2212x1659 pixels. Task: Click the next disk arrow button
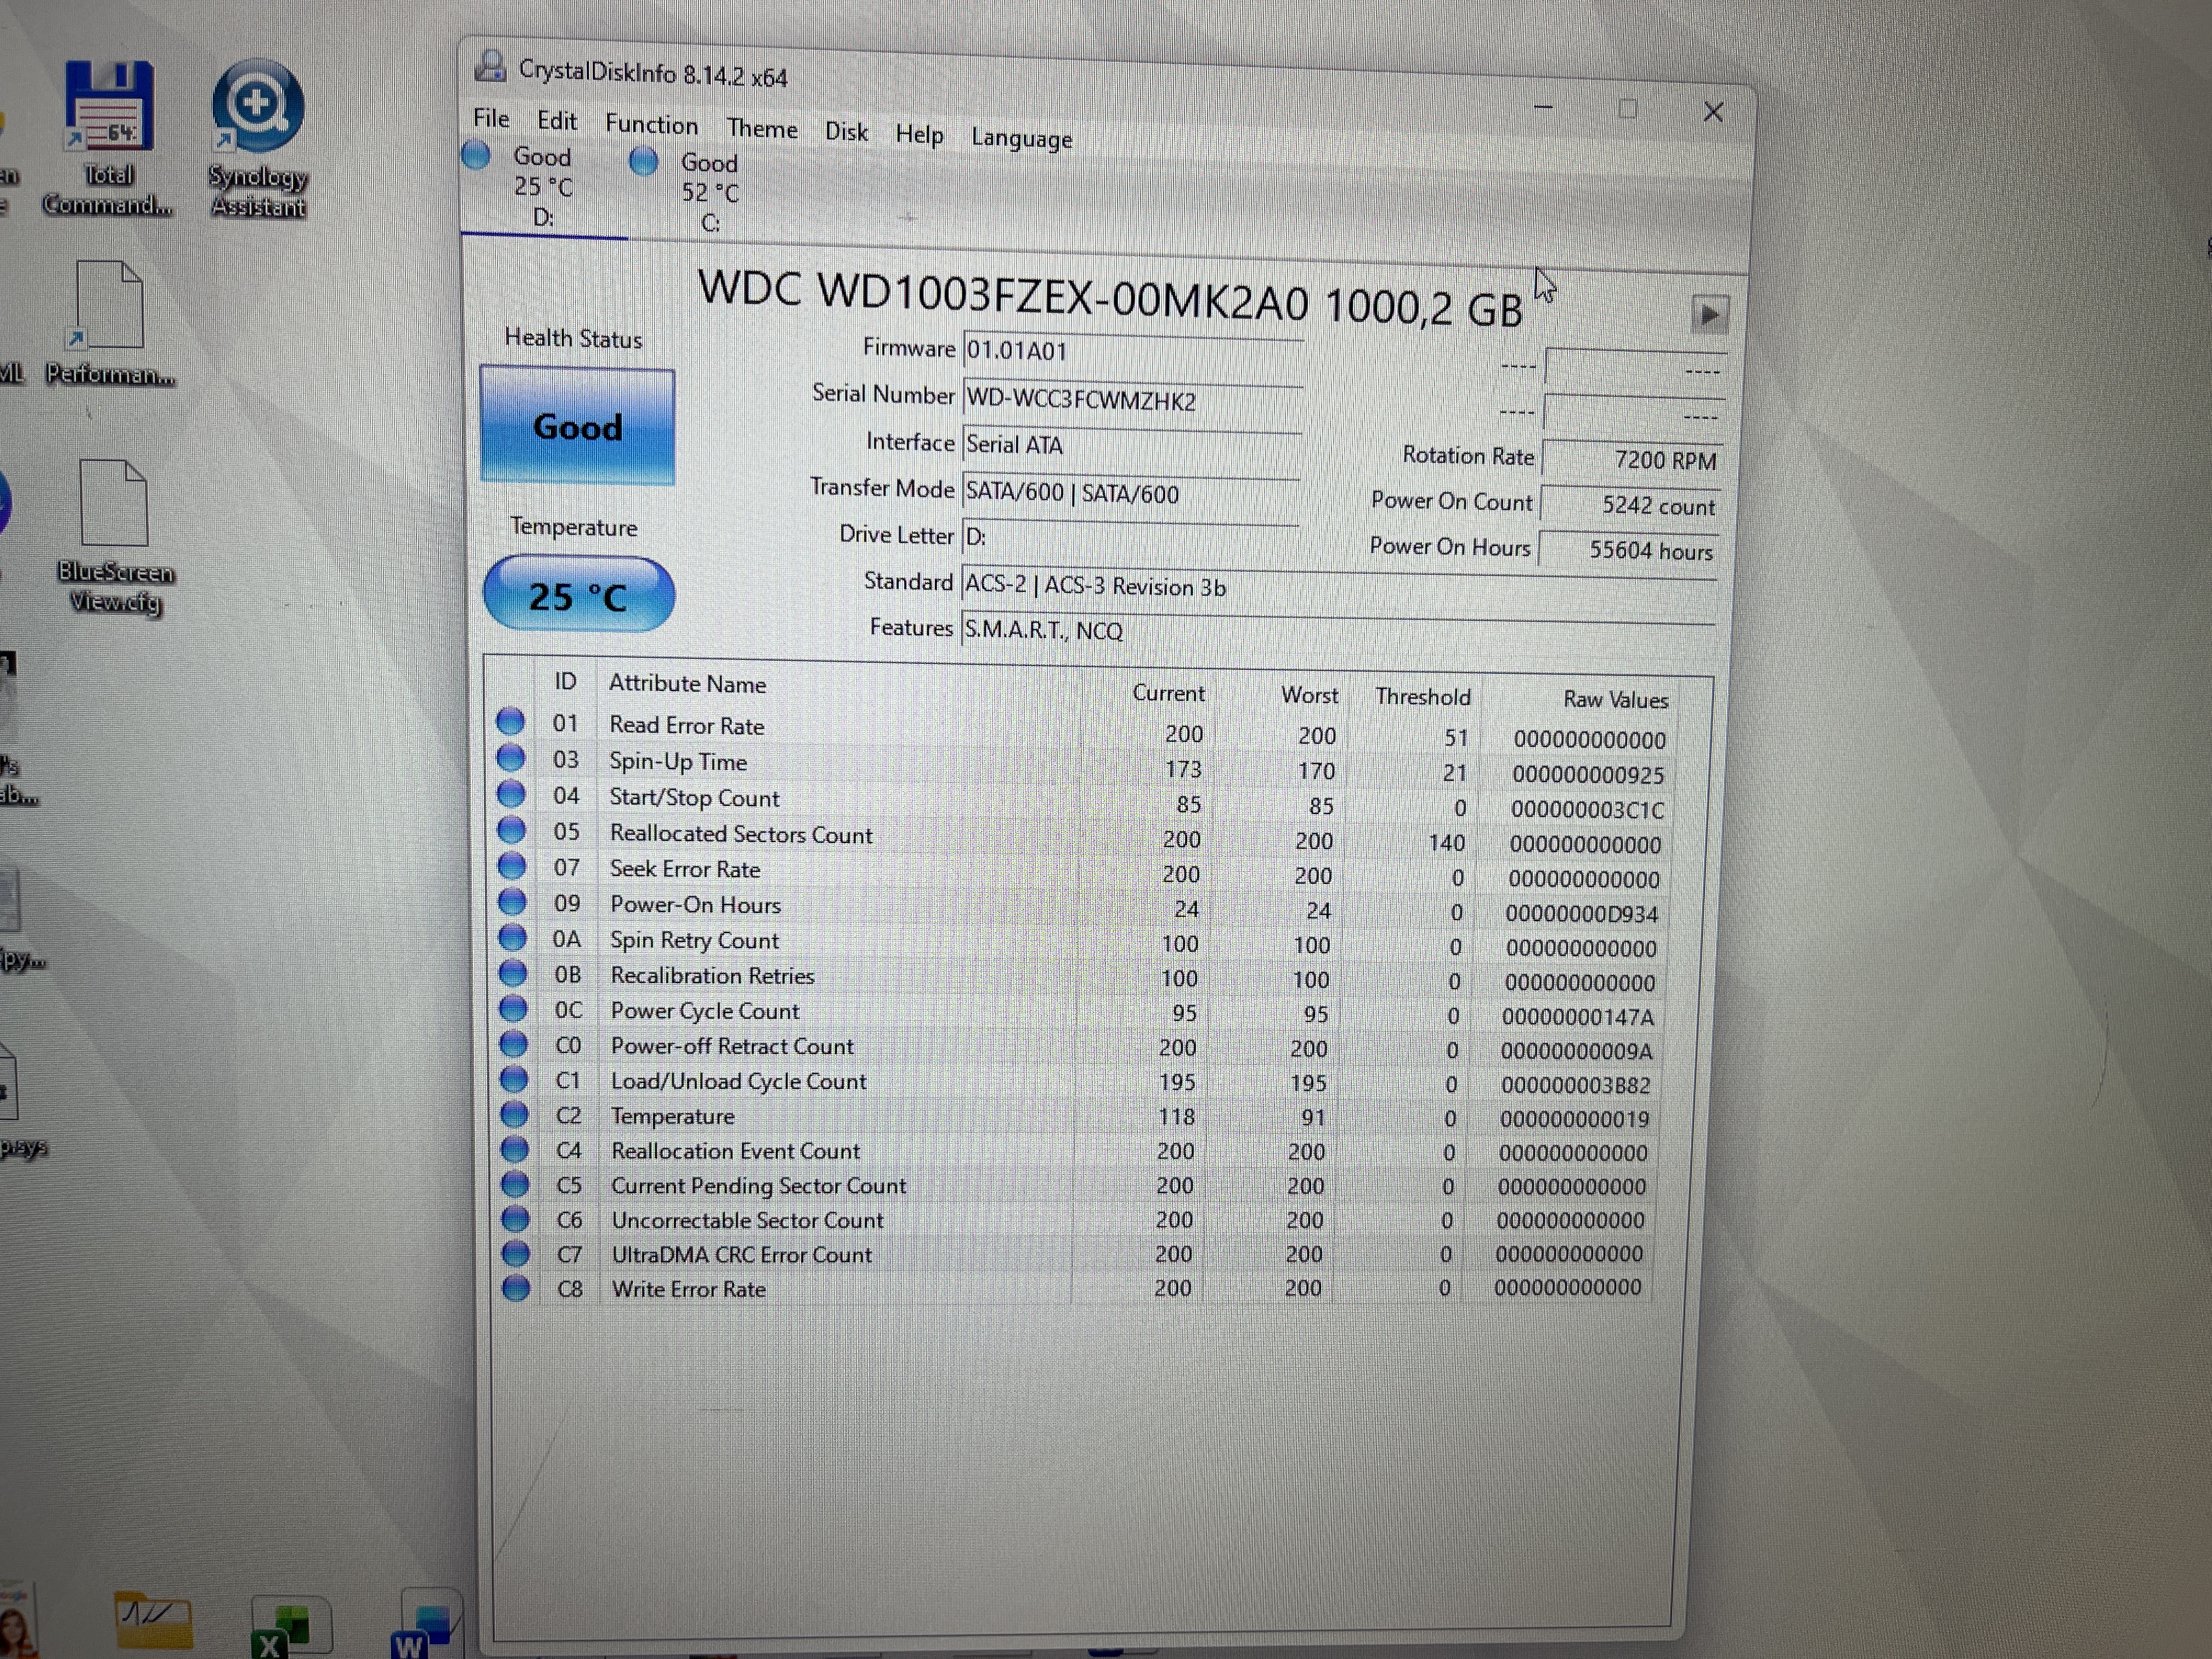[1709, 315]
